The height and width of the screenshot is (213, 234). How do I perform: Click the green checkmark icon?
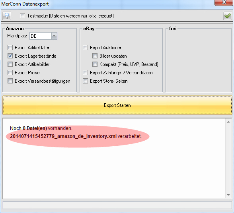(228, 16)
